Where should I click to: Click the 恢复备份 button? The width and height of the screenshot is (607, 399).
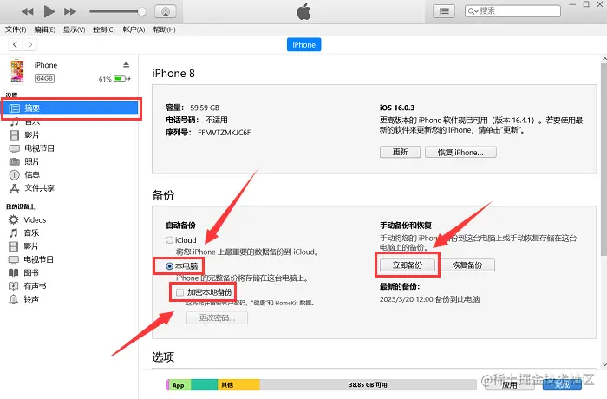tap(467, 265)
